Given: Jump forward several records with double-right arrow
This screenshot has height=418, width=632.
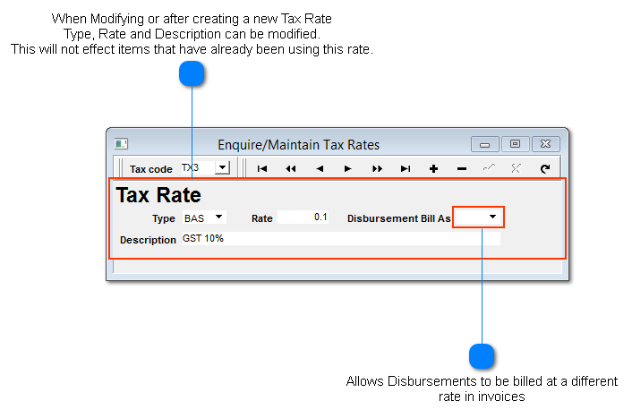Looking at the screenshot, I should click(377, 168).
